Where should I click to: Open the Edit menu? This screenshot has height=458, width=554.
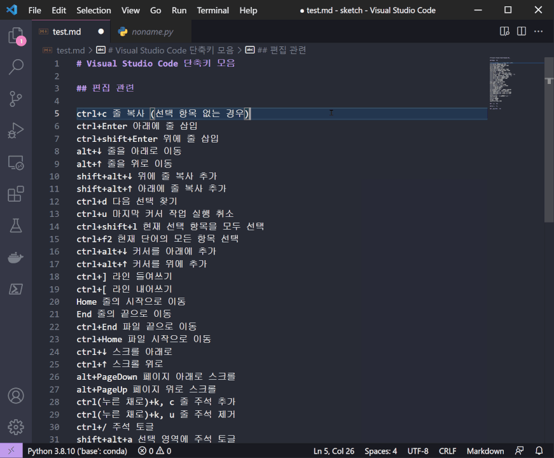59,10
